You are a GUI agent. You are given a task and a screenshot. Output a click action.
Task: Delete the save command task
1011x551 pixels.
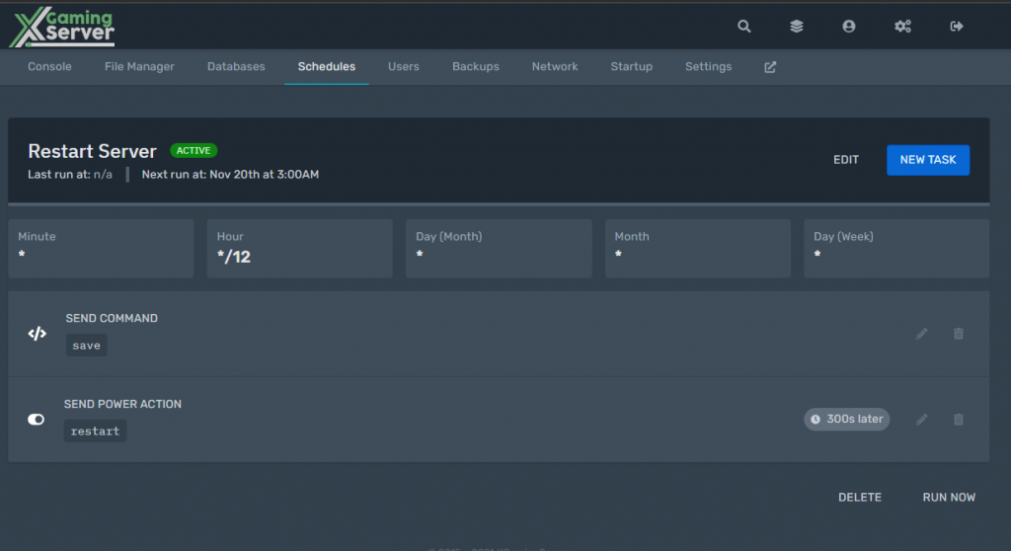click(958, 334)
